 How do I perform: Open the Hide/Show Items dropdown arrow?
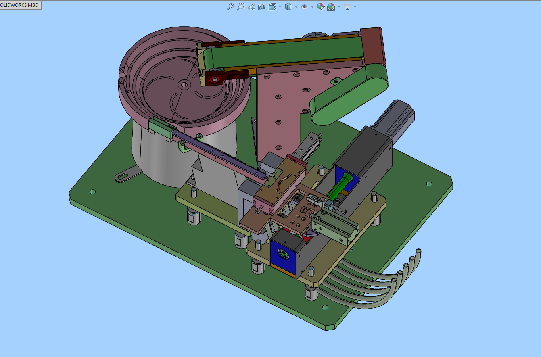coord(312,7)
